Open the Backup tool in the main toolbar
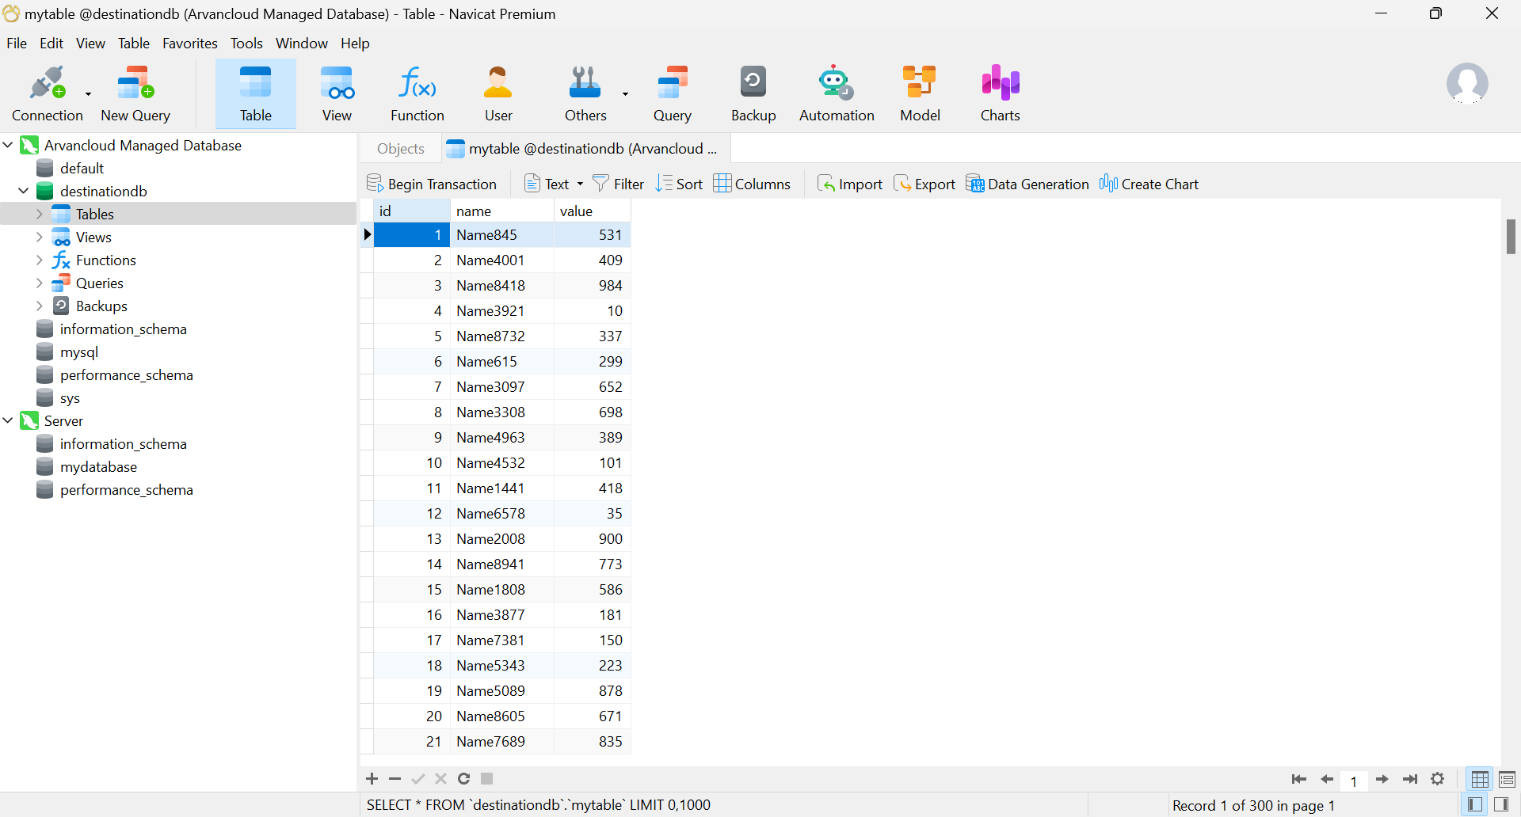1521x817 pixels. pos(753,93)
